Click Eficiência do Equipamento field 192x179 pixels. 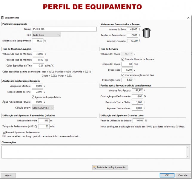click(38, 41)
